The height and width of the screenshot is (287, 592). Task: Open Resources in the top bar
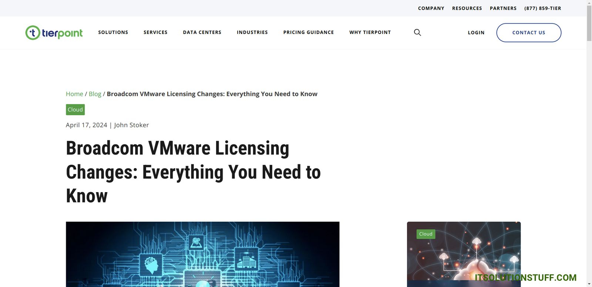[x=467, y=8]
